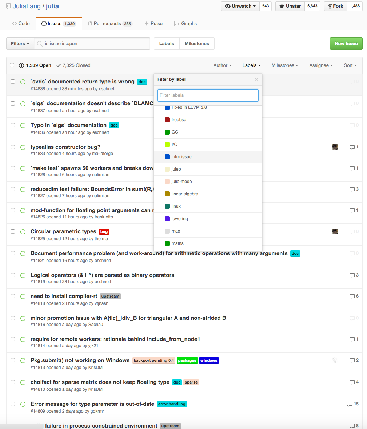This screenshot has height=429, width=367.
Task: Click the search magnifier icon in issue search
Action: (40, 44)
